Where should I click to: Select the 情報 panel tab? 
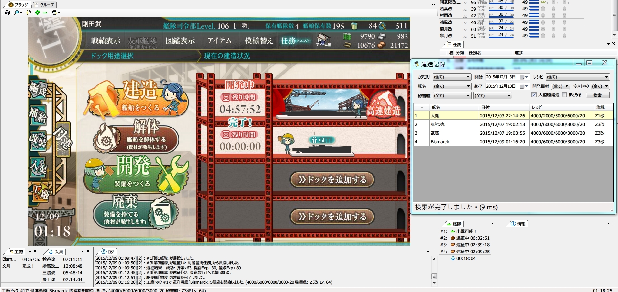click(x=518, y=224)
